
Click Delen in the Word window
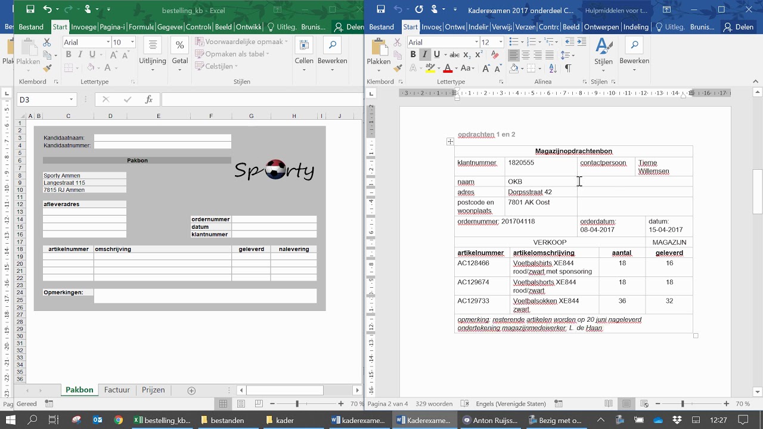[x=738, y=27]
